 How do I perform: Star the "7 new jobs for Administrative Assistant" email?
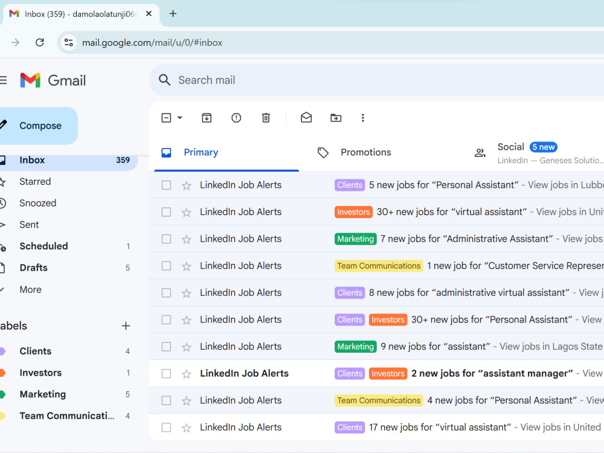click(187, 239)
